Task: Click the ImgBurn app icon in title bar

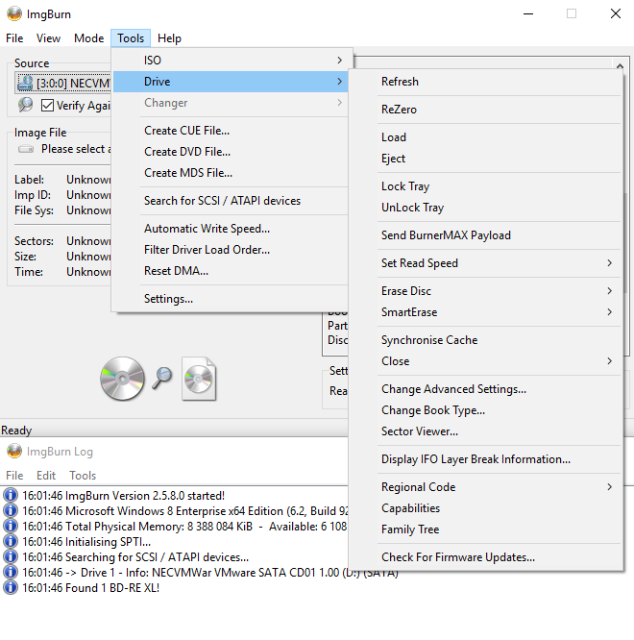Action: pos(14,13)
